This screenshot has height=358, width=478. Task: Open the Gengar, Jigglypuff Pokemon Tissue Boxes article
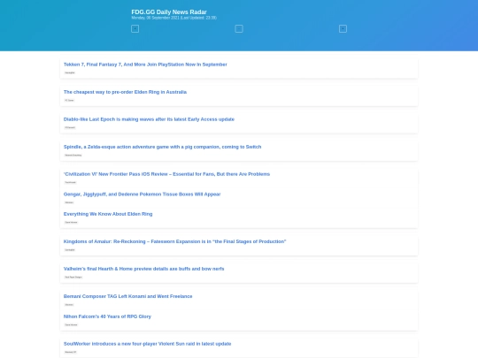(x=142, y=194)
